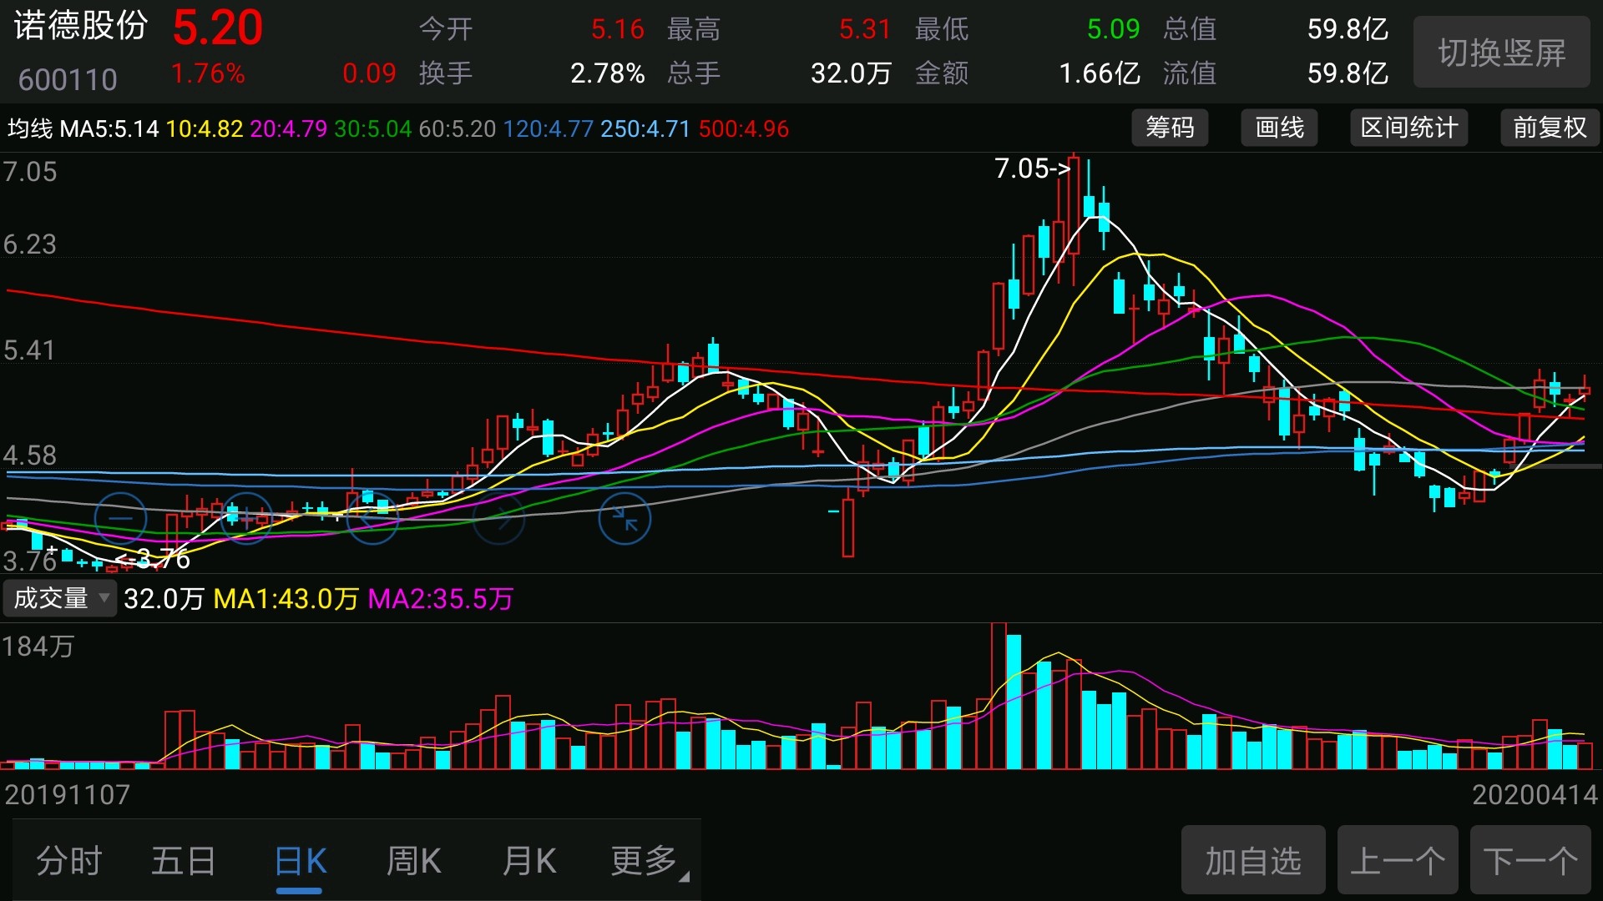Viewport: 1603px width, 901px height.
Task: Open the 成交量 indicator dropdown
Action: pyautogui.click(x=60, y=598)
